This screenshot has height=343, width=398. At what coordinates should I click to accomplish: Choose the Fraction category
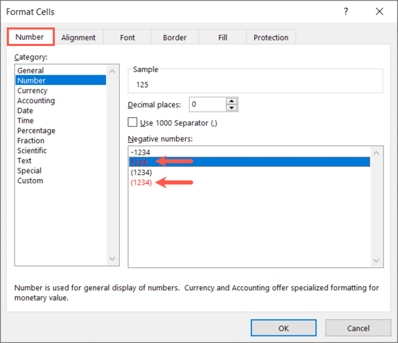click(61, 141)
